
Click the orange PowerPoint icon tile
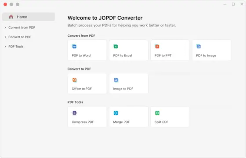point(157,47)
